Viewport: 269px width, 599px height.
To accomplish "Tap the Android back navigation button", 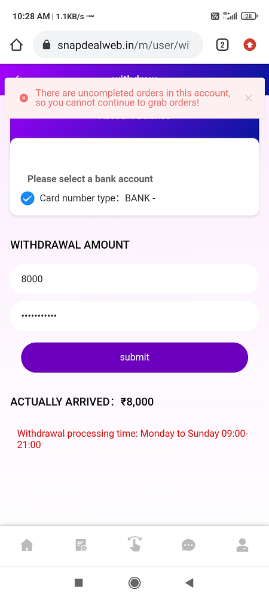I will (189, 583).
